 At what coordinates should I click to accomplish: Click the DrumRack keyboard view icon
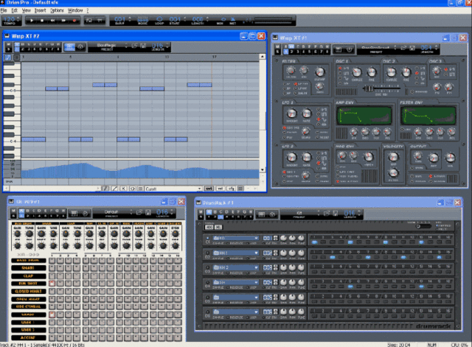click(x=262, y=214)
